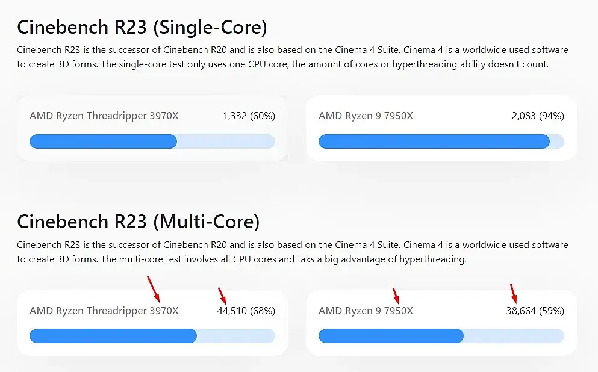Click the Cinebench R23 (Multi-Core) heading
Image resolution: width=598 pixels, height=372 pixels.
click(x=138, y=222)
